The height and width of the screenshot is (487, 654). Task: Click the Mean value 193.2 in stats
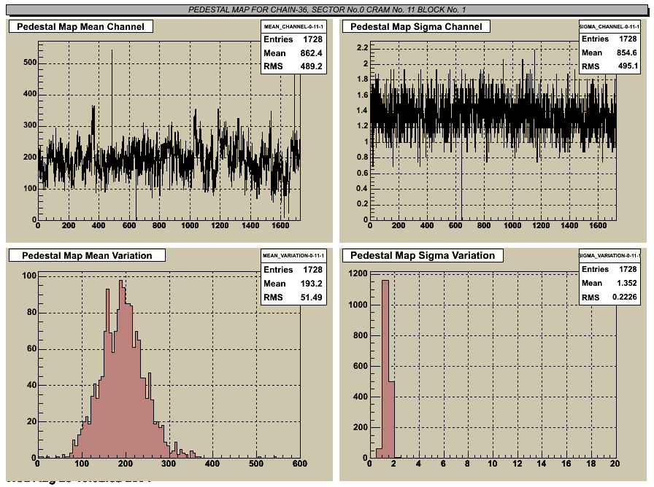click(x=311, y=284)
